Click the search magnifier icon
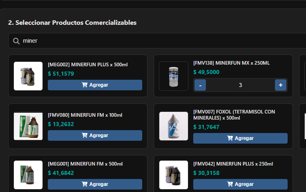Screen dimensions: 306x192 point(16,41)
